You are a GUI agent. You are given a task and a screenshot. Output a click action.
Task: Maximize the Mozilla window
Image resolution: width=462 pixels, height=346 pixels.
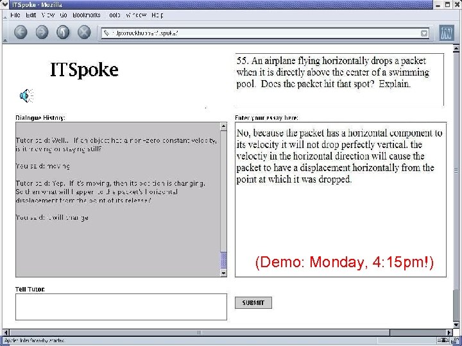click(447, 4)
